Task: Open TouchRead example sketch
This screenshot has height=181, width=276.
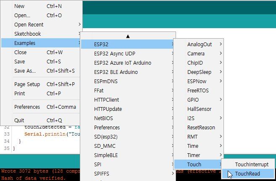Action: pos(248,173)
